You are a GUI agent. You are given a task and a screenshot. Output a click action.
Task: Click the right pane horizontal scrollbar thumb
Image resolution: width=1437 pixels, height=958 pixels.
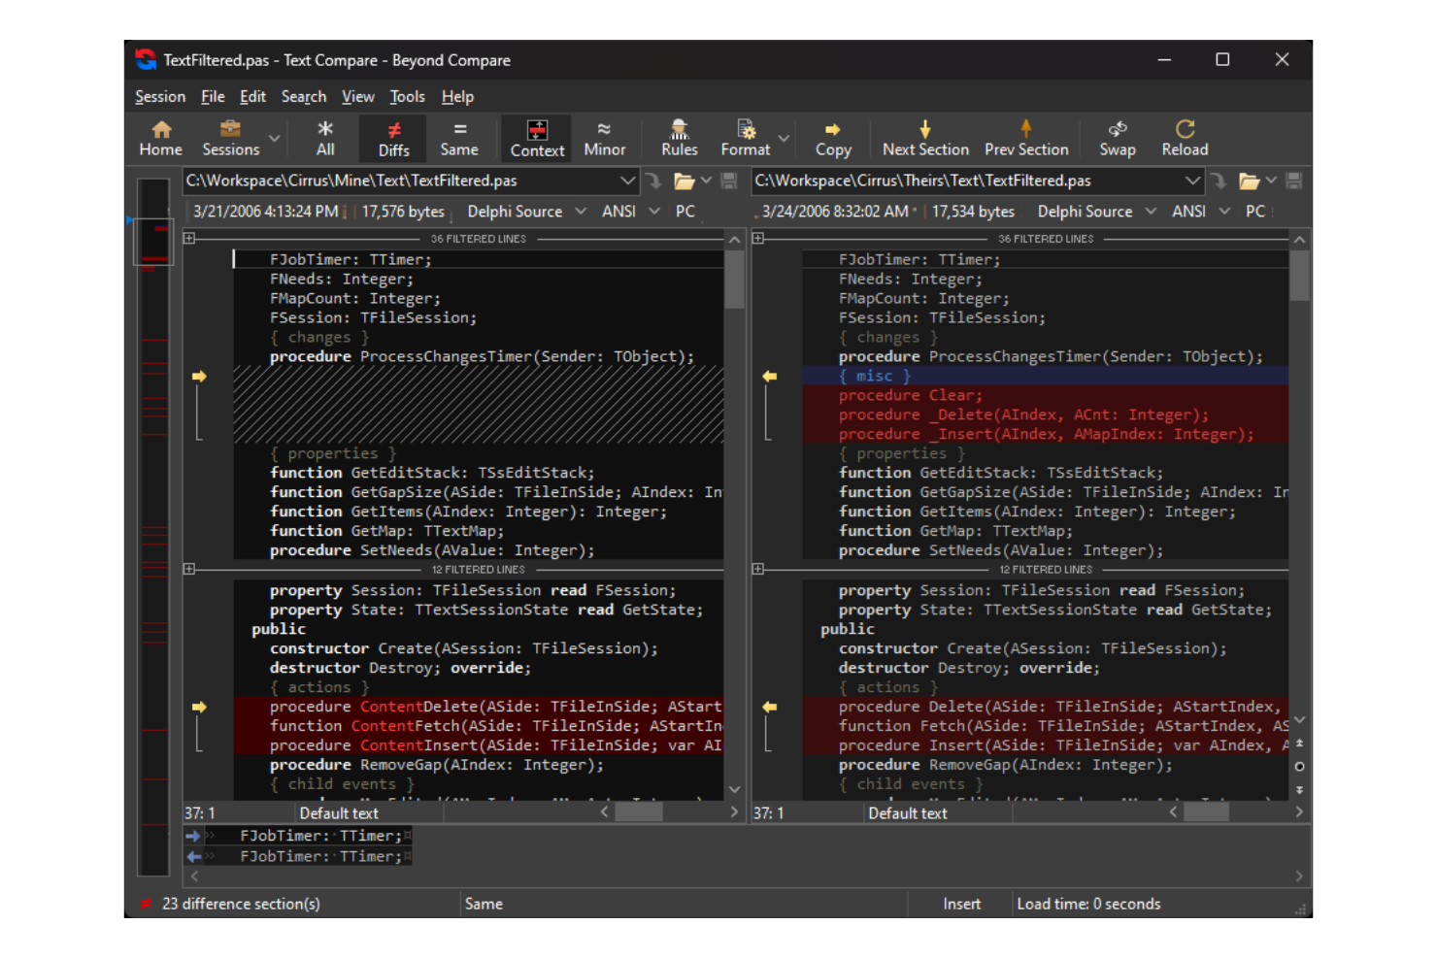(x=1206, y=812)
